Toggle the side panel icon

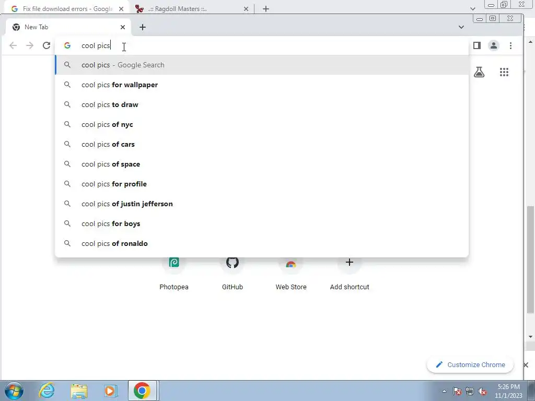point(476,45)
